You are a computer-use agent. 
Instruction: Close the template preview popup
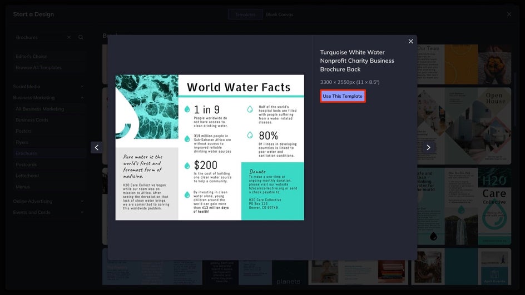point(411,42)
